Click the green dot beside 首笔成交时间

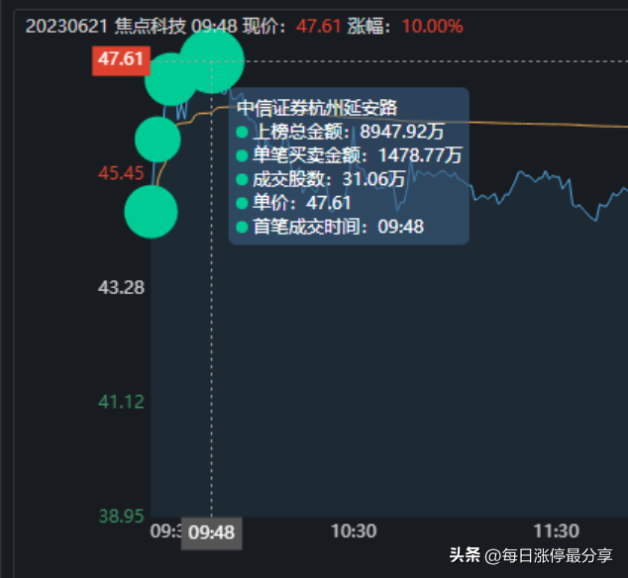pyautogui.click(x=242, y=227)
